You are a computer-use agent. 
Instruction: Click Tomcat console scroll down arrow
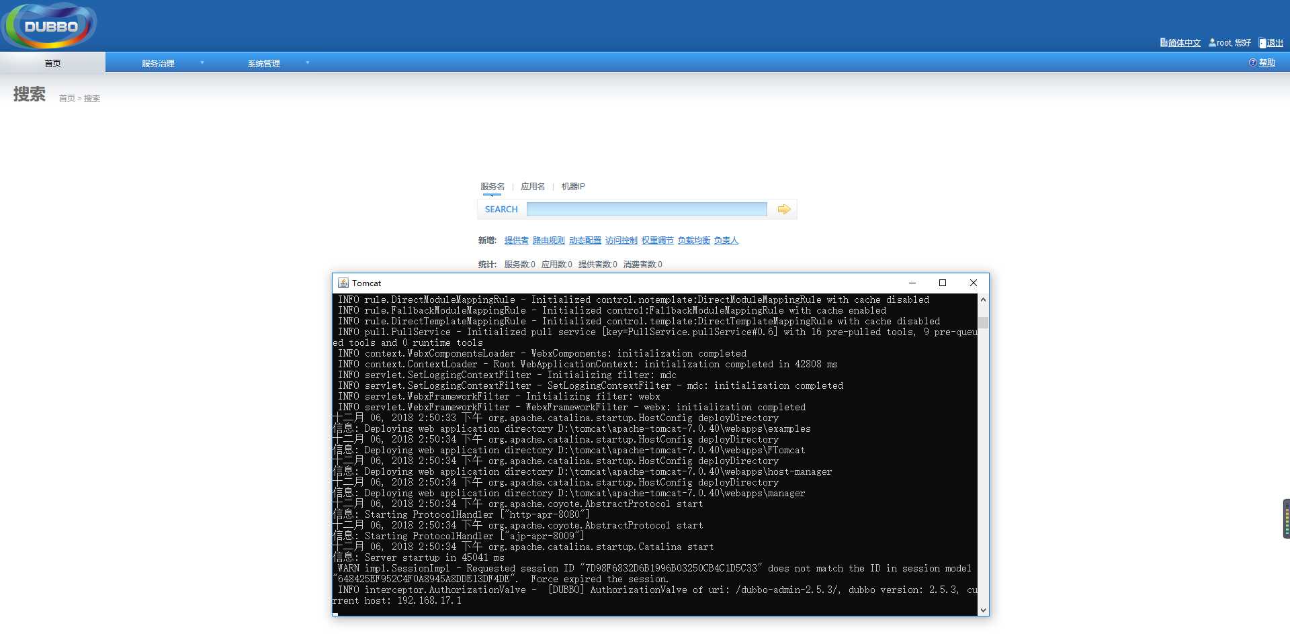(983, 610)
